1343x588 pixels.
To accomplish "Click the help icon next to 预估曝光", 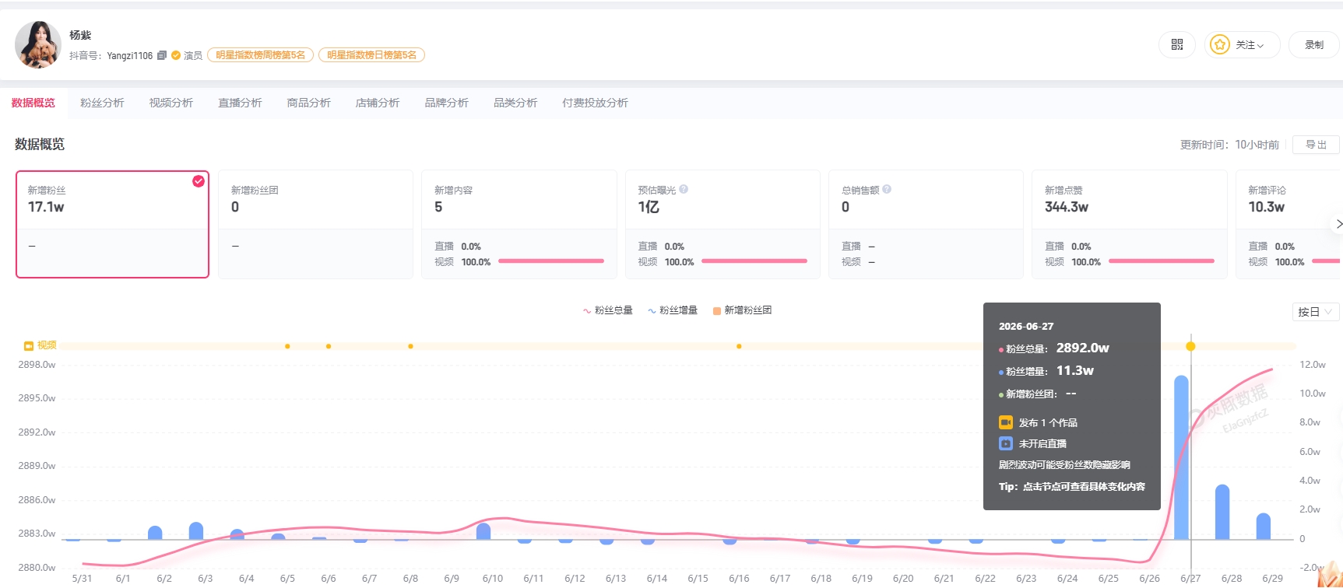I will [684, 189].
